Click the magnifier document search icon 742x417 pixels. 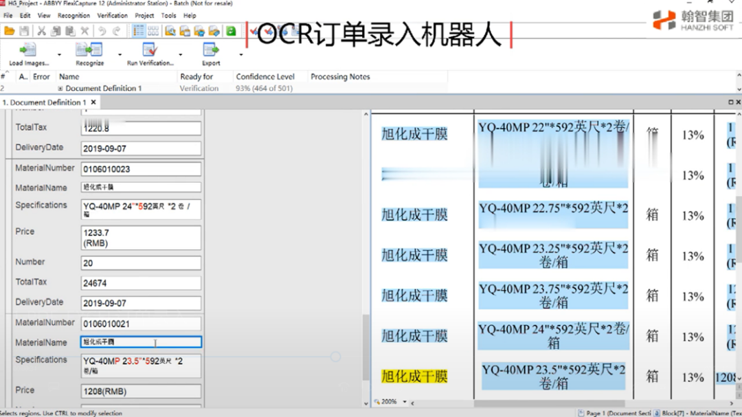click(170, 31)
